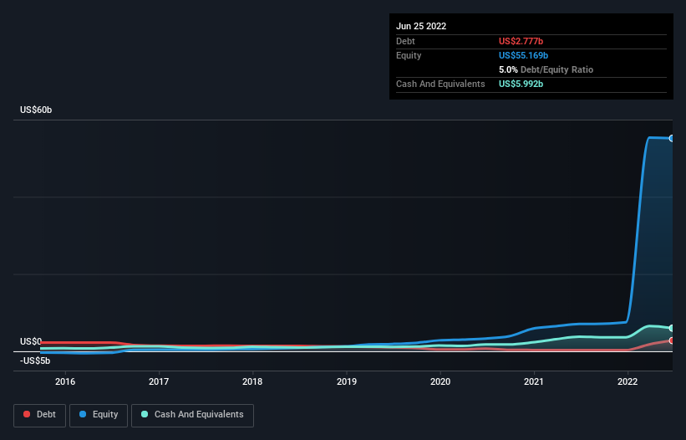Screen dimensions: 686x440
Task: Click the US$0 y-axis label
Action: (31, 341)
